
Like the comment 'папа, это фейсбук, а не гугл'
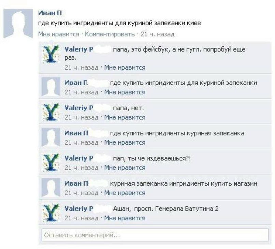point(125,68)
